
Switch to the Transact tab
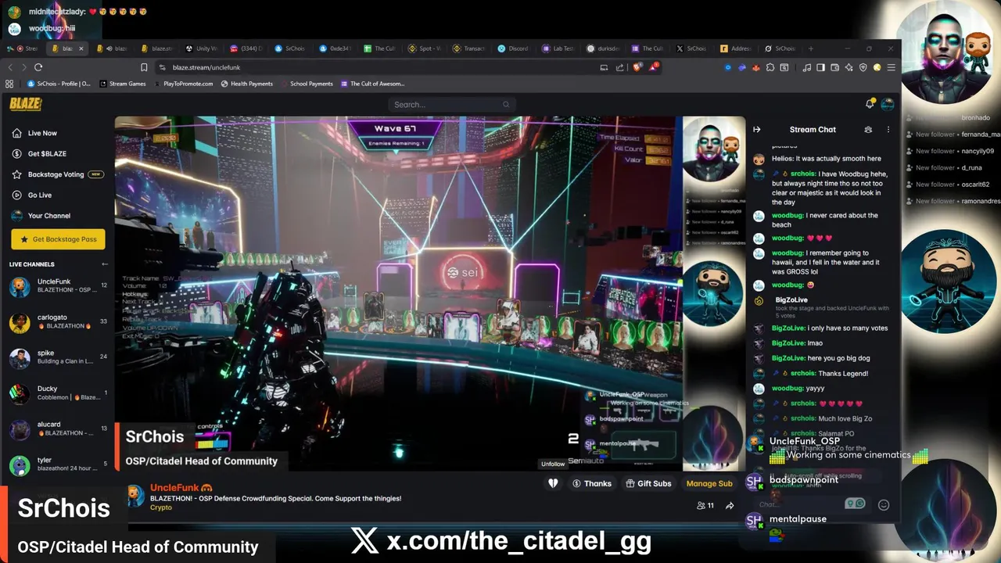click(x=469, y=48)
